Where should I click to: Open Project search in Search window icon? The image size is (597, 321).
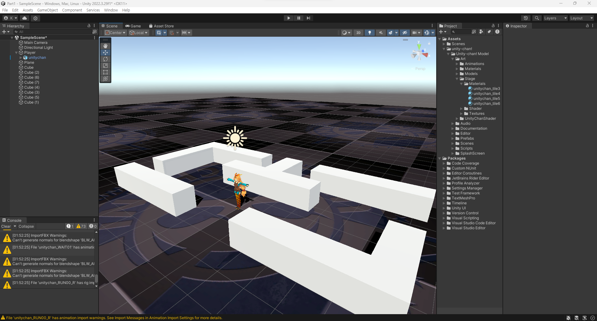474,32
